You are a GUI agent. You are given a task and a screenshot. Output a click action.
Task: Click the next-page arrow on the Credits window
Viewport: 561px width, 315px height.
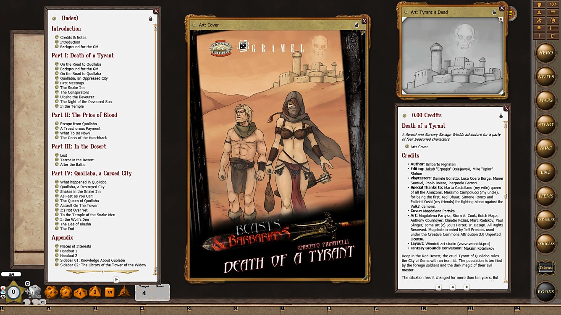tap(466, 287)
